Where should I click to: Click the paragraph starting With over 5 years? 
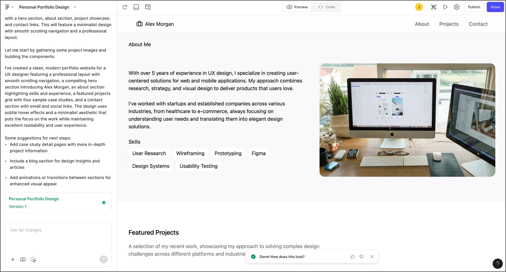point(215,81)
